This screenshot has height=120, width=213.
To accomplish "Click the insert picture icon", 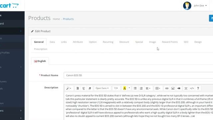I will pos(173,88).
